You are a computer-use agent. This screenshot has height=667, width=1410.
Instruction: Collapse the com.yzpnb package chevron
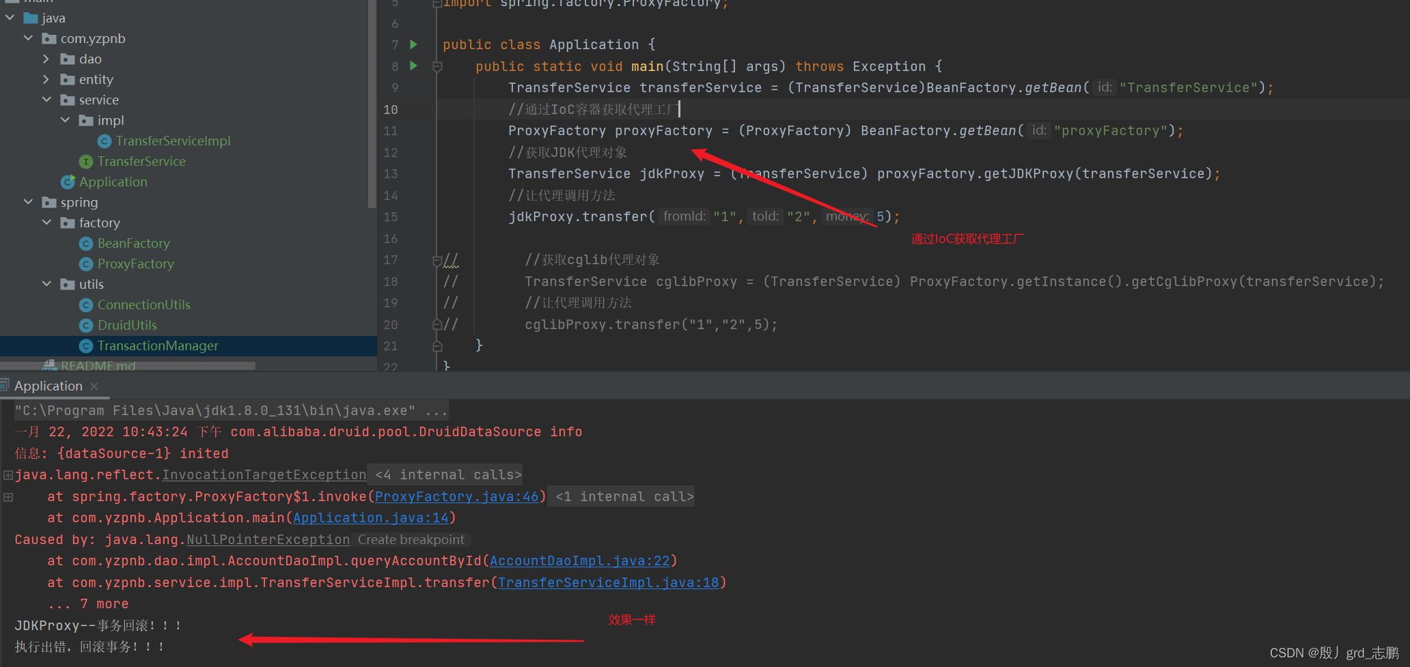(29, 38)
